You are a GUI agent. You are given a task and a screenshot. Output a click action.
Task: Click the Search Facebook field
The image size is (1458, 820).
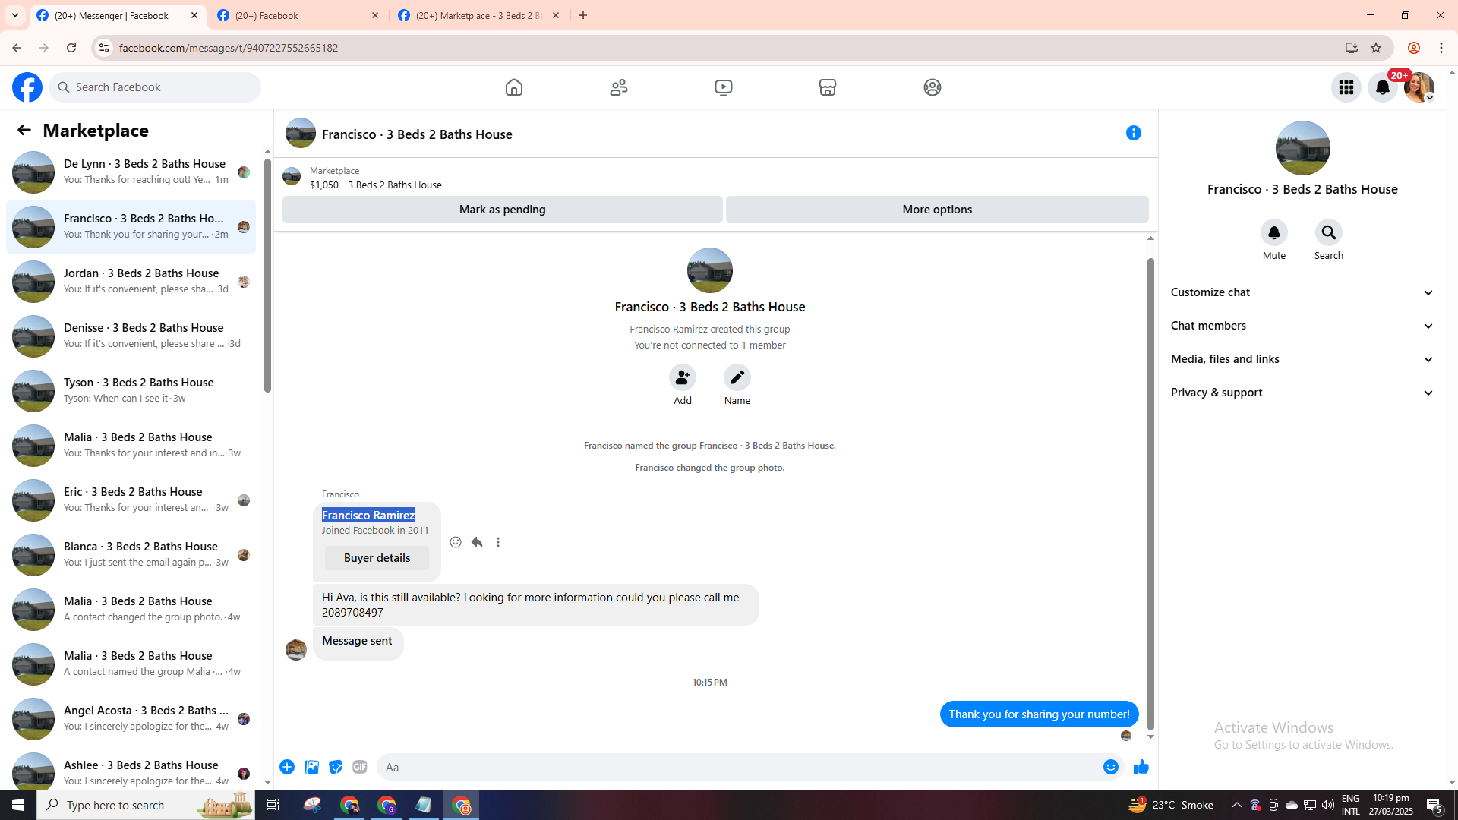(x=155, y=87)
